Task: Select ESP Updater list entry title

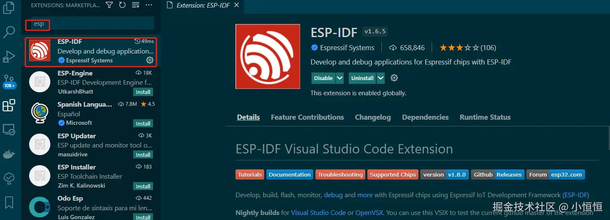Action: click(x=77, y=136)
